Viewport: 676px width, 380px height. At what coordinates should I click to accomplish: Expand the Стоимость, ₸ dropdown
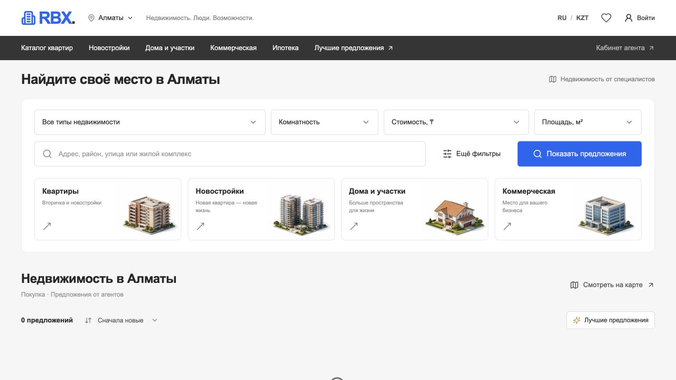(456, 122)
